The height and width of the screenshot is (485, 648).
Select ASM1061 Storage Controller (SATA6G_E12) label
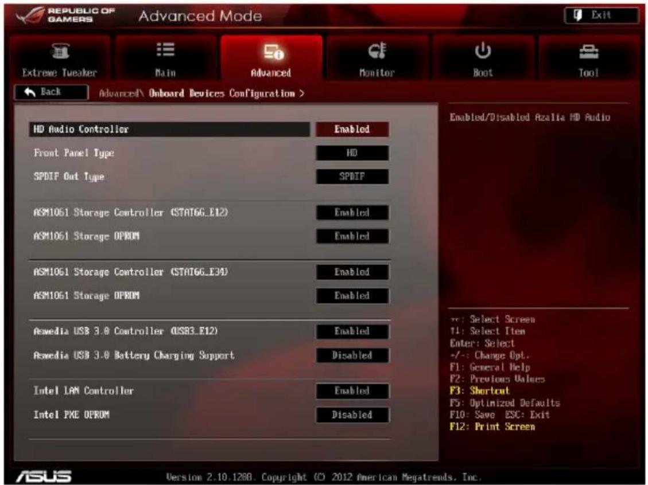click(x=131, y=213)
